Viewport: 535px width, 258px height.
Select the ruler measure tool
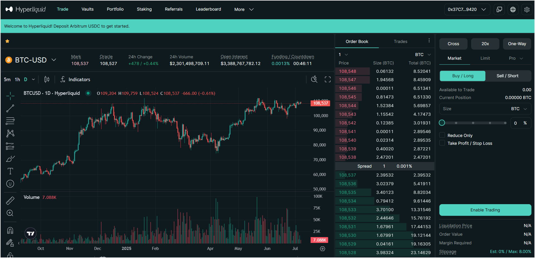point(10,201)
